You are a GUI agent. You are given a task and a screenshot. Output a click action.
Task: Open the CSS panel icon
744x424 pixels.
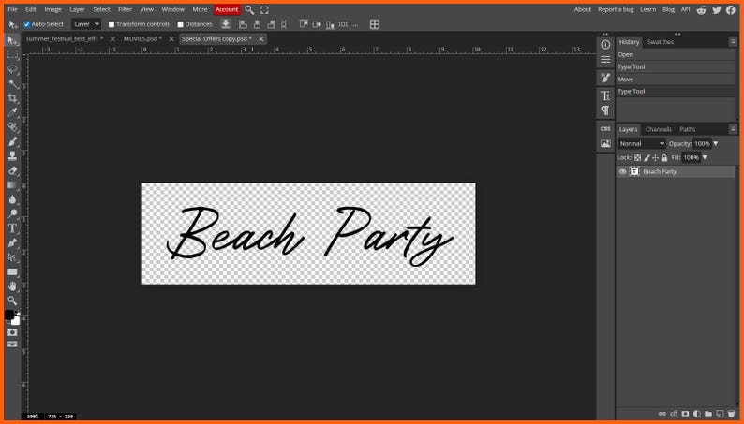point(605,129)
